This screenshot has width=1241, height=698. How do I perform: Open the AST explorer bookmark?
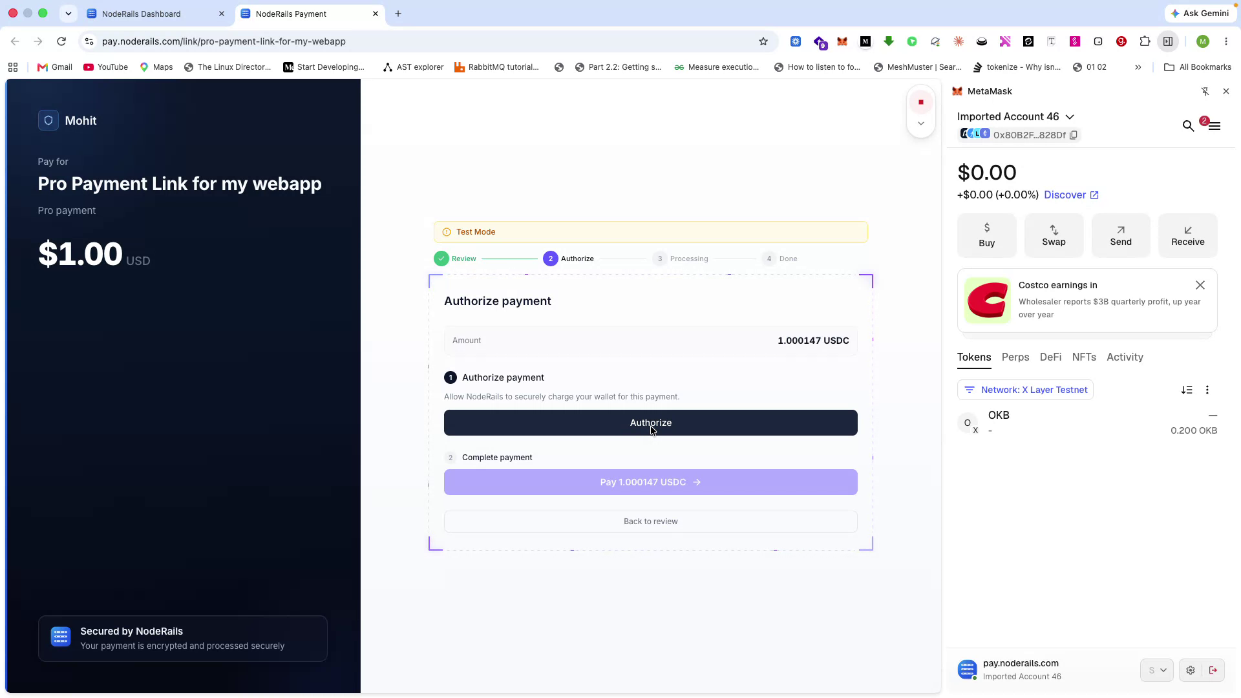tap(413, 67)
